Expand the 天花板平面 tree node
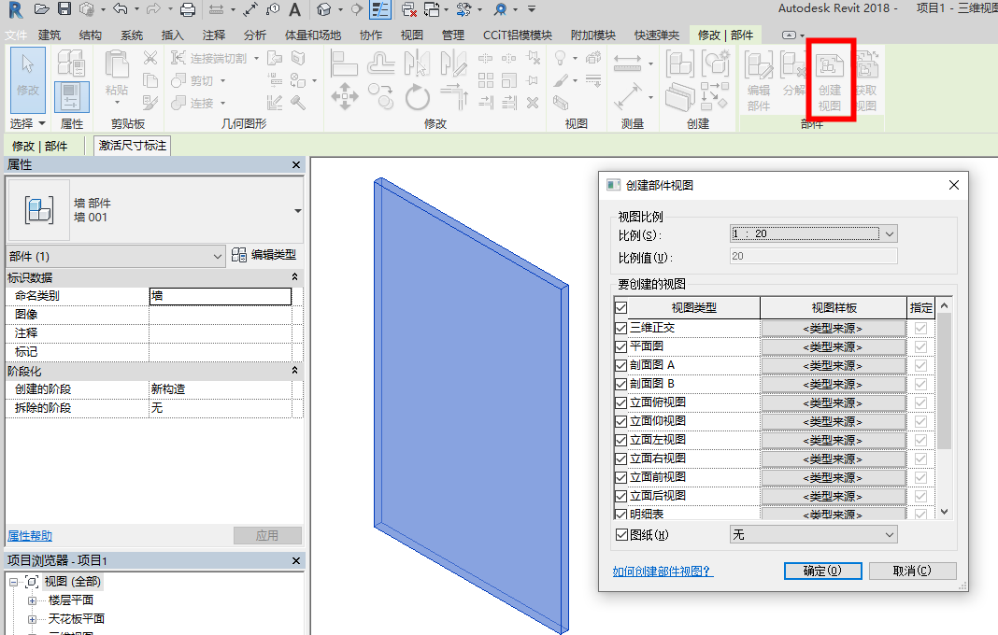 pos(32,618)
